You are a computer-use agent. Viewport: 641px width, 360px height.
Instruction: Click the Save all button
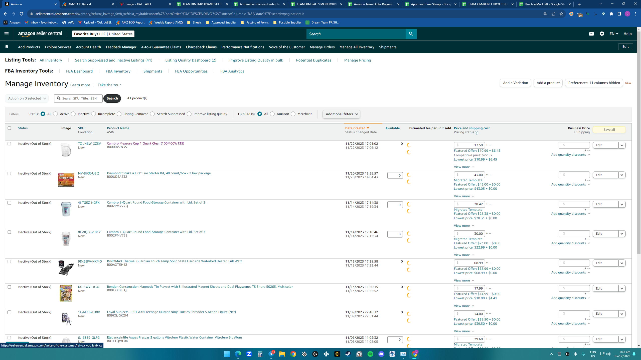[x=609, y=129]
